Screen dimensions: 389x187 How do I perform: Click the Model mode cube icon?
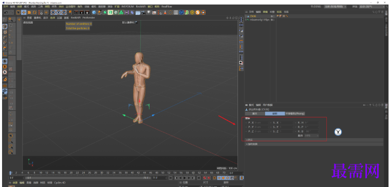[x=5, y=27]
